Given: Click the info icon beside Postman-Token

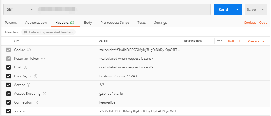Looking at the screenshot, I should click(43, 59).
